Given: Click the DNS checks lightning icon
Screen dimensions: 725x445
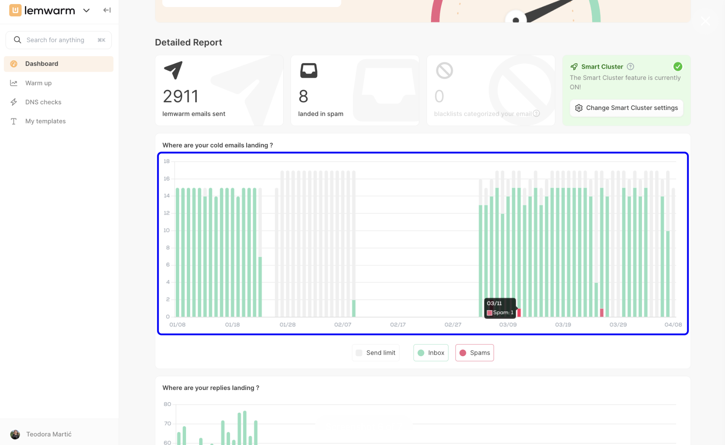Looking at the screenshot, I should [14, 102].
